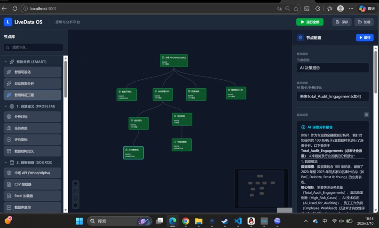Toggle canvas interactivity lock

(x=75, y=205)
